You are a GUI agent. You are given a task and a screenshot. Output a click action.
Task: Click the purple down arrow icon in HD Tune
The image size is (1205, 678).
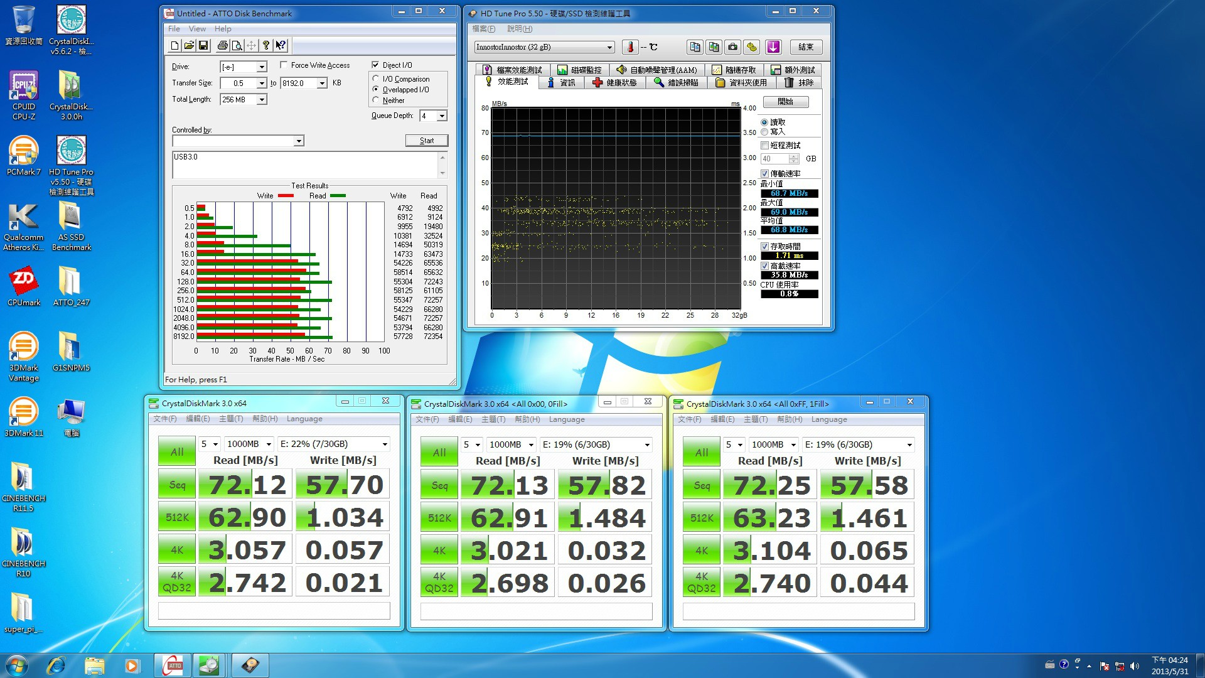(x=773, y=47)
